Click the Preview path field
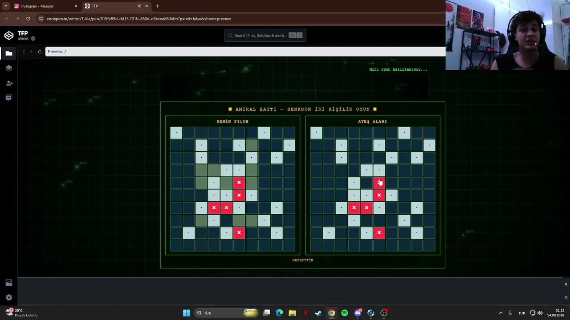 (x=245, y=52)
